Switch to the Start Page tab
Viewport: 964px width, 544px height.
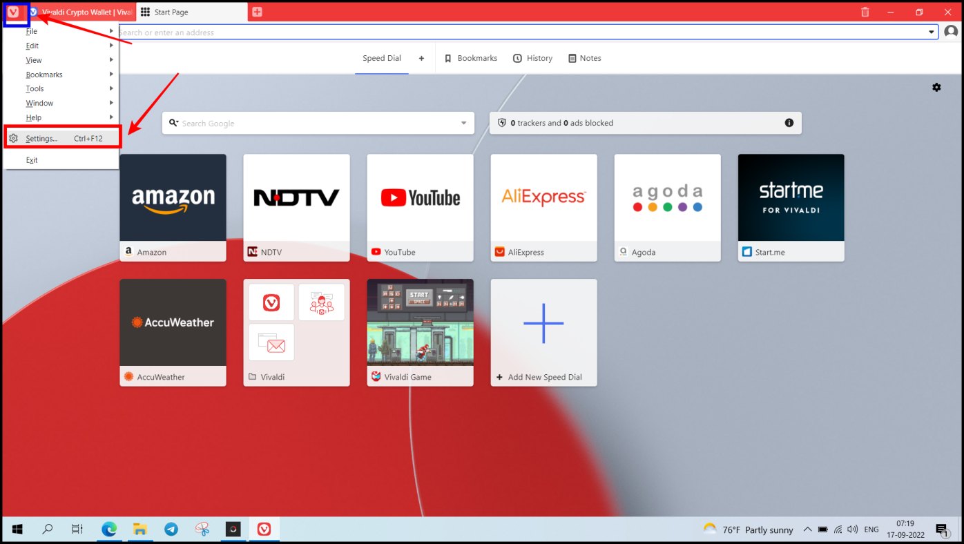click(191, 12)
